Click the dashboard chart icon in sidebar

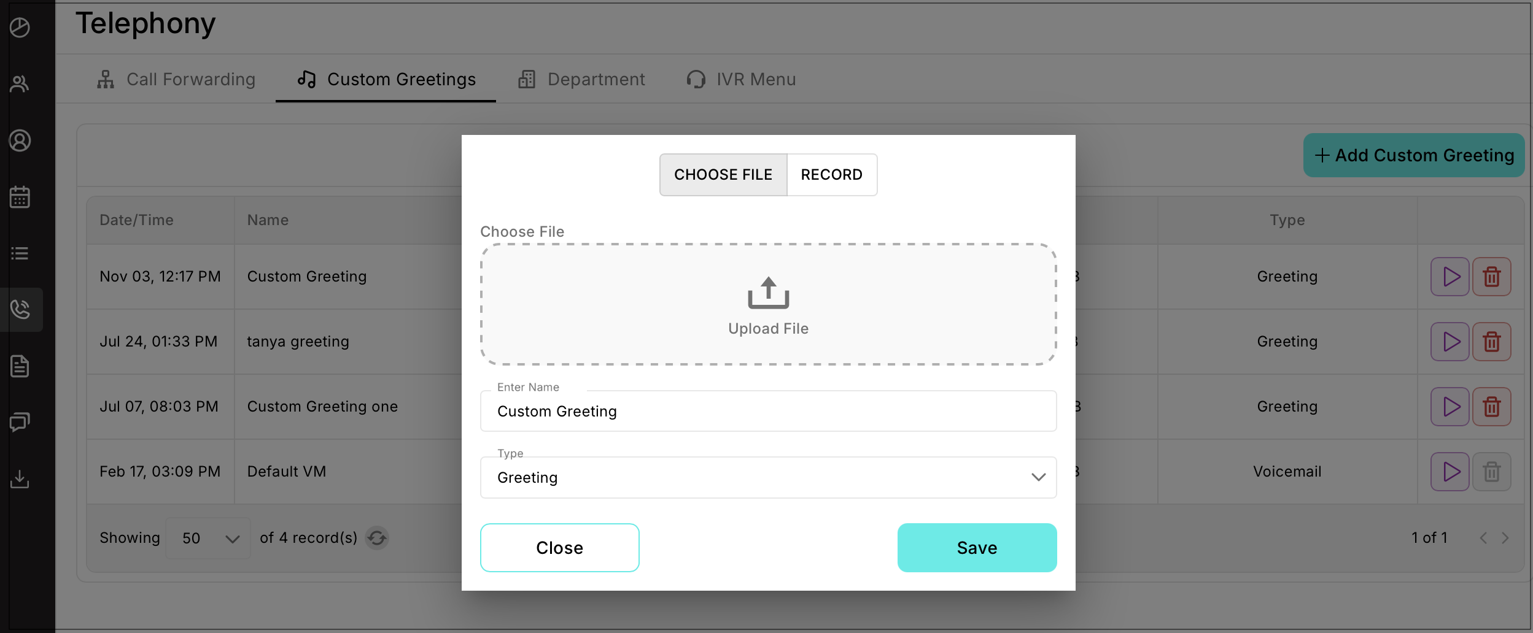pyautogui.click(x=20, y=28)
